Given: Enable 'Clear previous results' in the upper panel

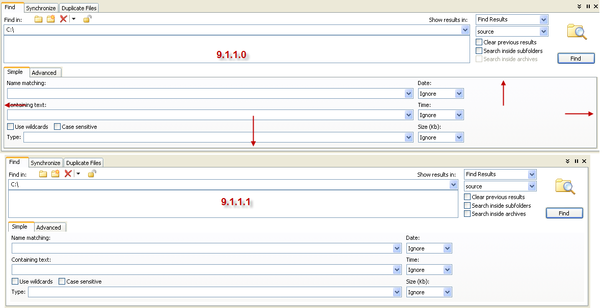Looking at the screenshot, I should tap(479, 42).
